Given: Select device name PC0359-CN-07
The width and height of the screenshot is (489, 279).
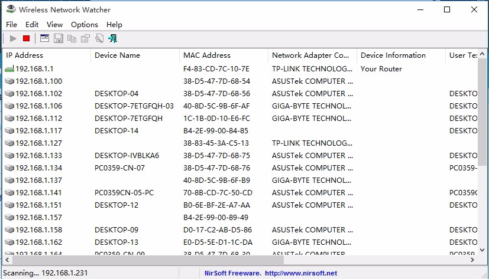Looking at the screenshot, I should tap(119, 168).
